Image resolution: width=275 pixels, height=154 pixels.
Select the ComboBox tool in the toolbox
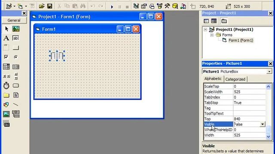(x=6, y=67)
